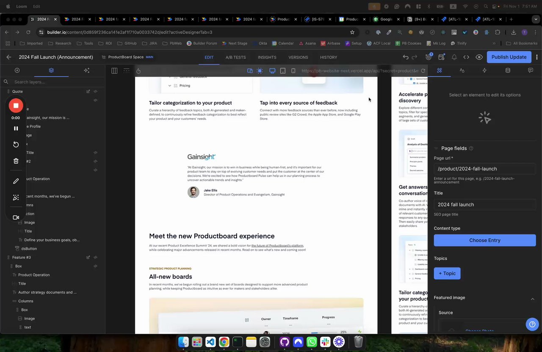Click the redo arrow in the editor header

415,57
